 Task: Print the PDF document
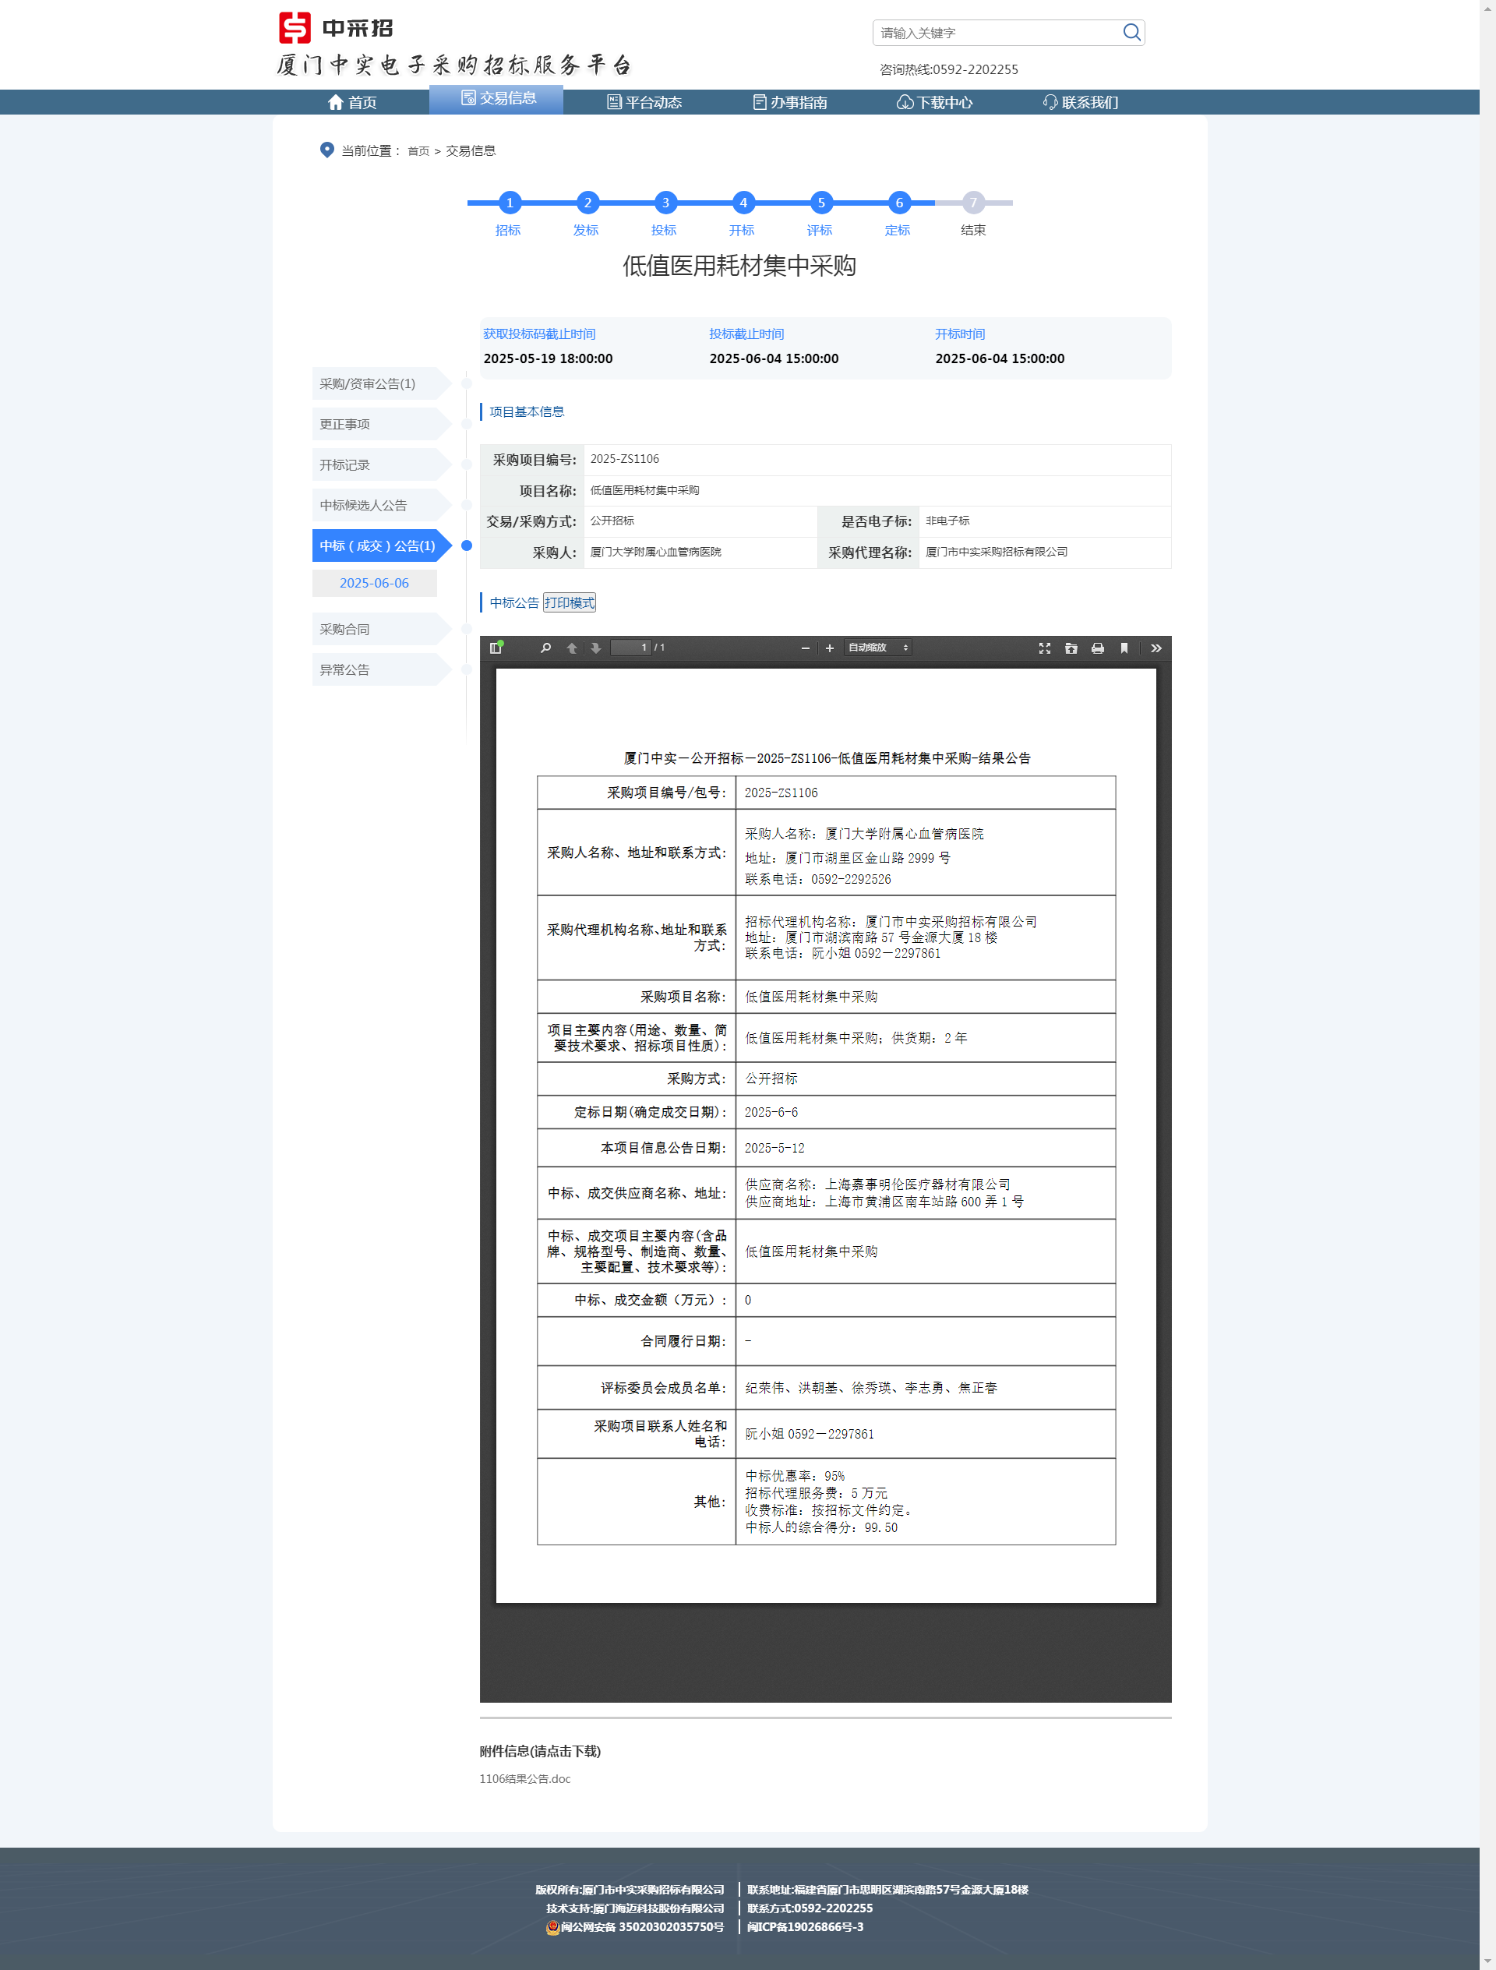coord(1096,648)
